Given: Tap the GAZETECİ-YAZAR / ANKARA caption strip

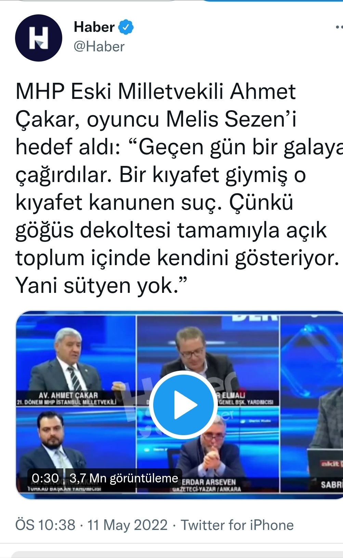Looking at the screenshot, I should [207, 489].
